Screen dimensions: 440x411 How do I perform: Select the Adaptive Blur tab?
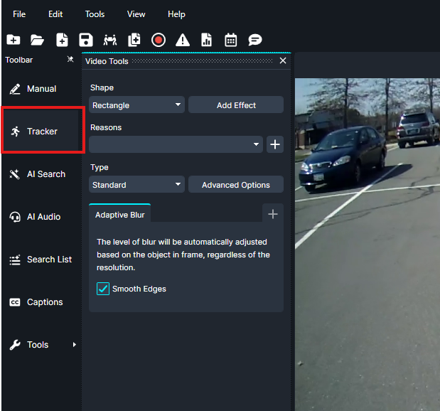119,214
